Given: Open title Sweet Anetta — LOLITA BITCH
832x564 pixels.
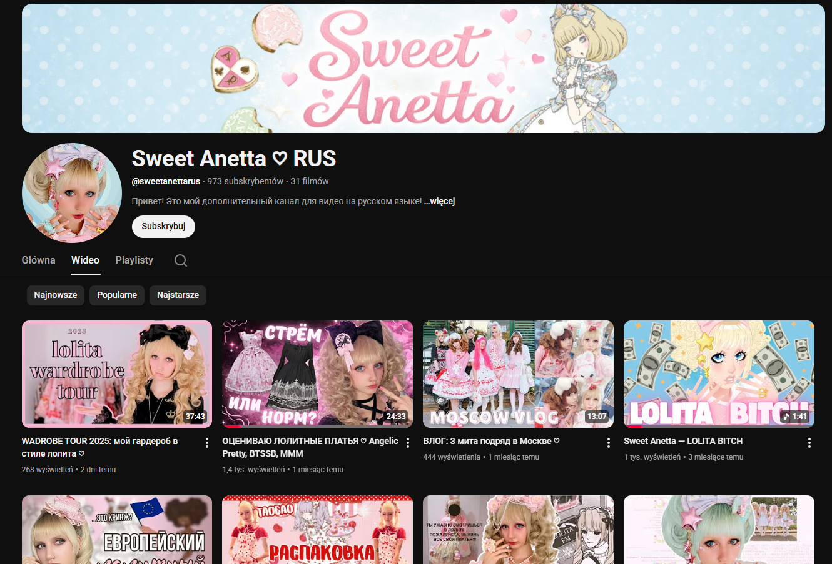Looking at the screenshot, I should [x=683, y=441].
